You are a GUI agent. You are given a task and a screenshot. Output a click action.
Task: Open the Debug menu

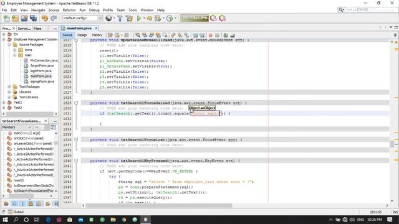coord(94,10)
